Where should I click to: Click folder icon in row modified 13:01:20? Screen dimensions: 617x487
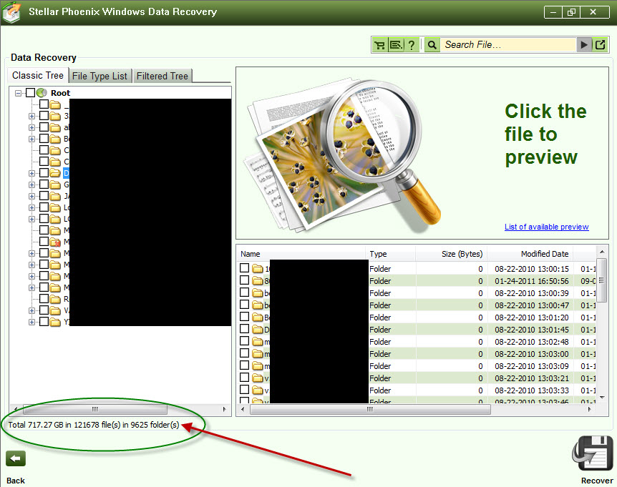click(258, 318)
